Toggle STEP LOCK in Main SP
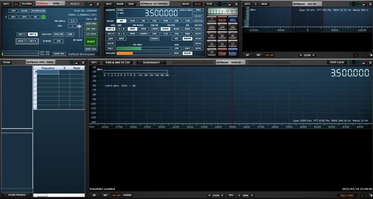The height and width of the screenshot is (199, 373). coord(337,63)
